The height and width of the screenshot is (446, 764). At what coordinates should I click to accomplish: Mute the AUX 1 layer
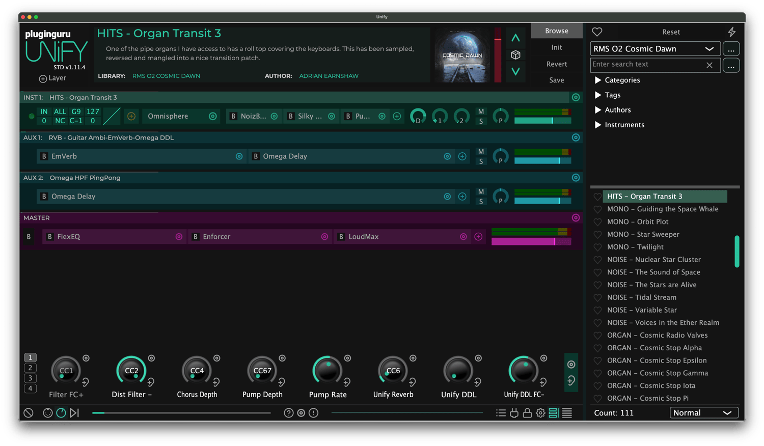[481, 152]
